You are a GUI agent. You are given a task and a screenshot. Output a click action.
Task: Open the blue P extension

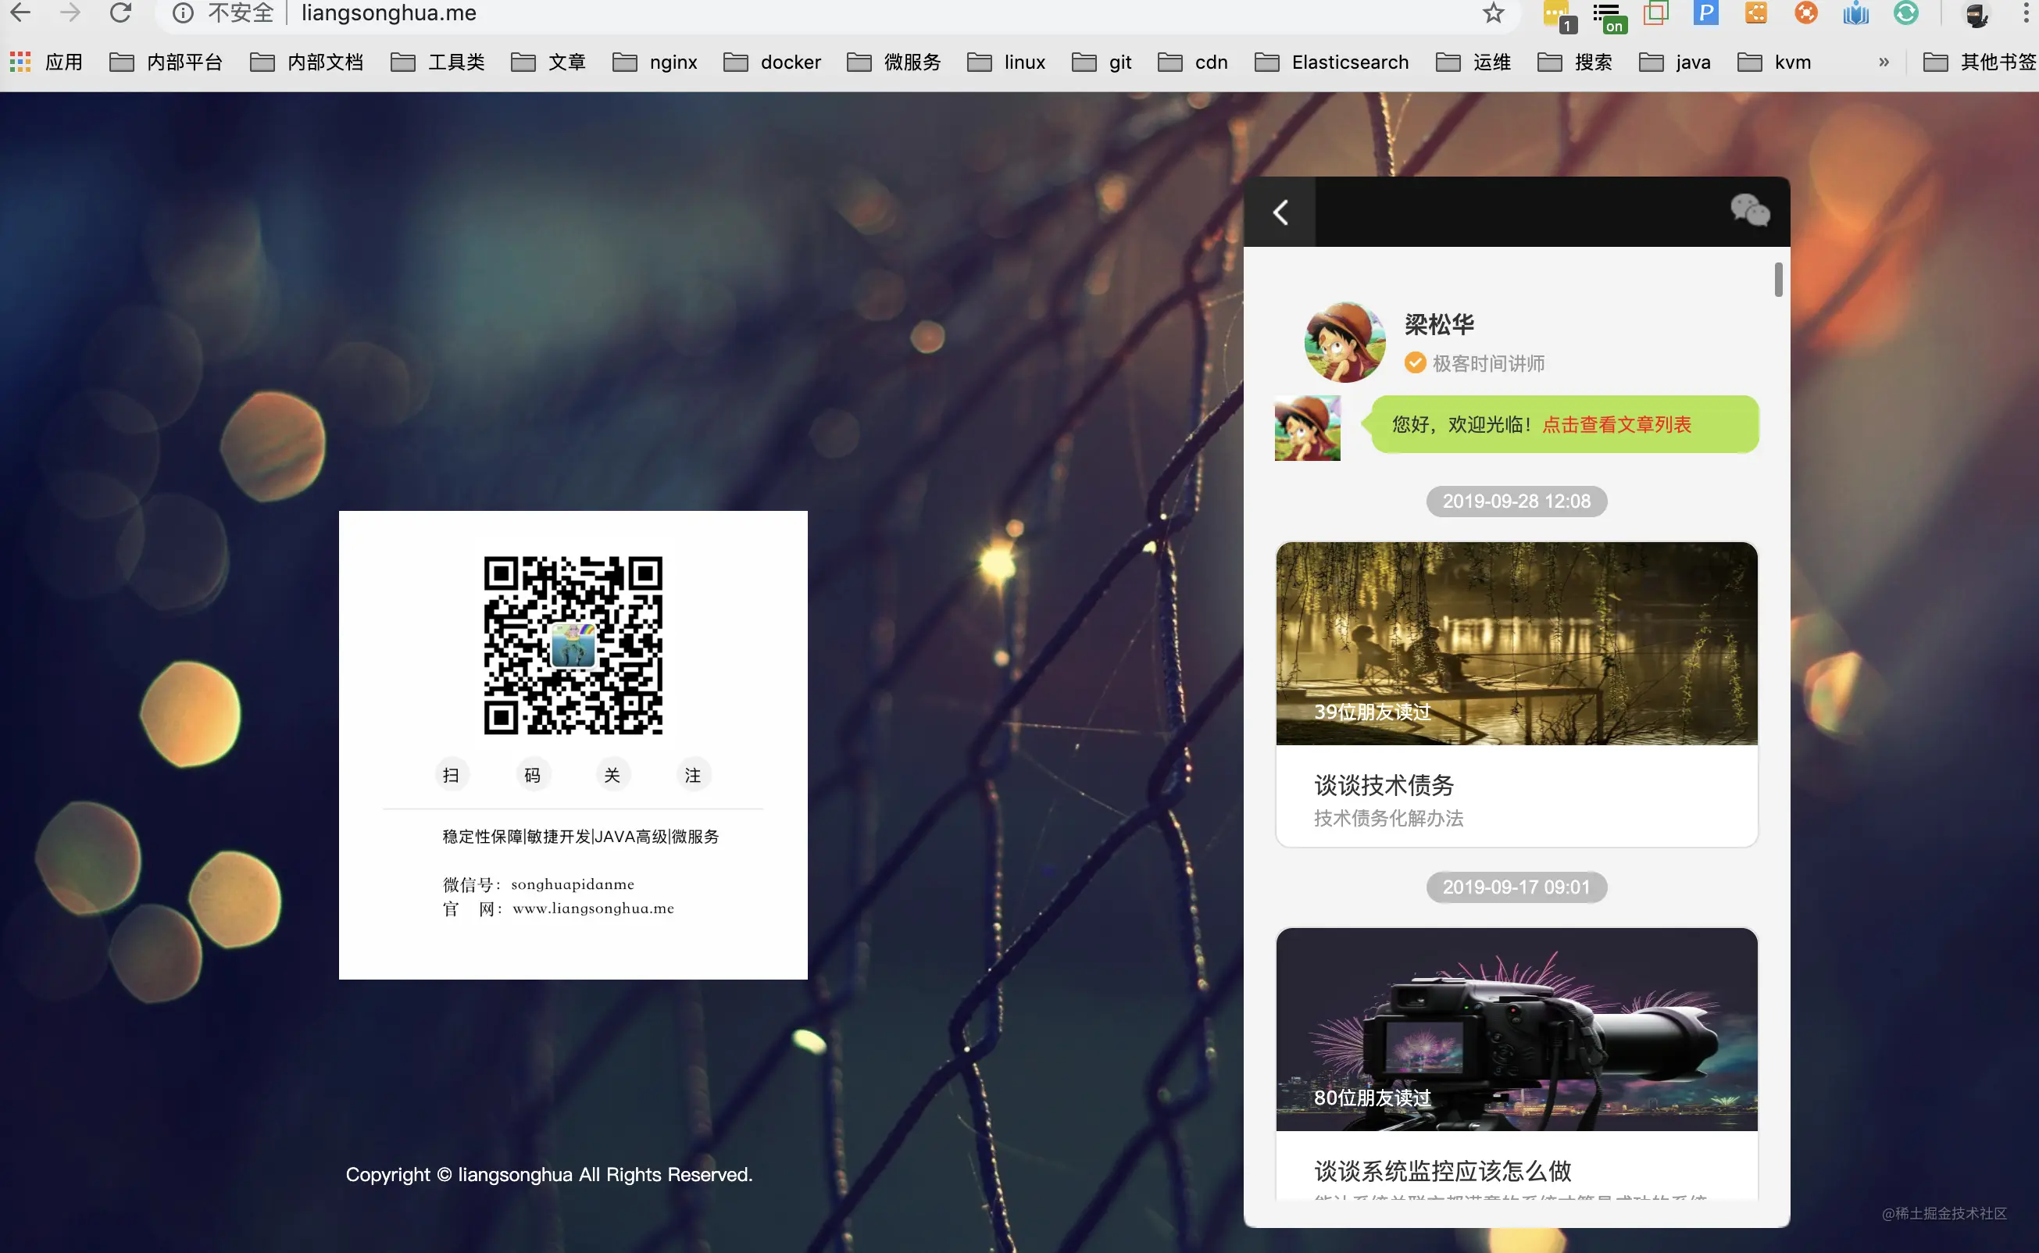click(x=1705, y=13)
